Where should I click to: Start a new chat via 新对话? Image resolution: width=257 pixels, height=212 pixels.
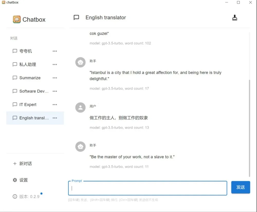click(25, 163)
